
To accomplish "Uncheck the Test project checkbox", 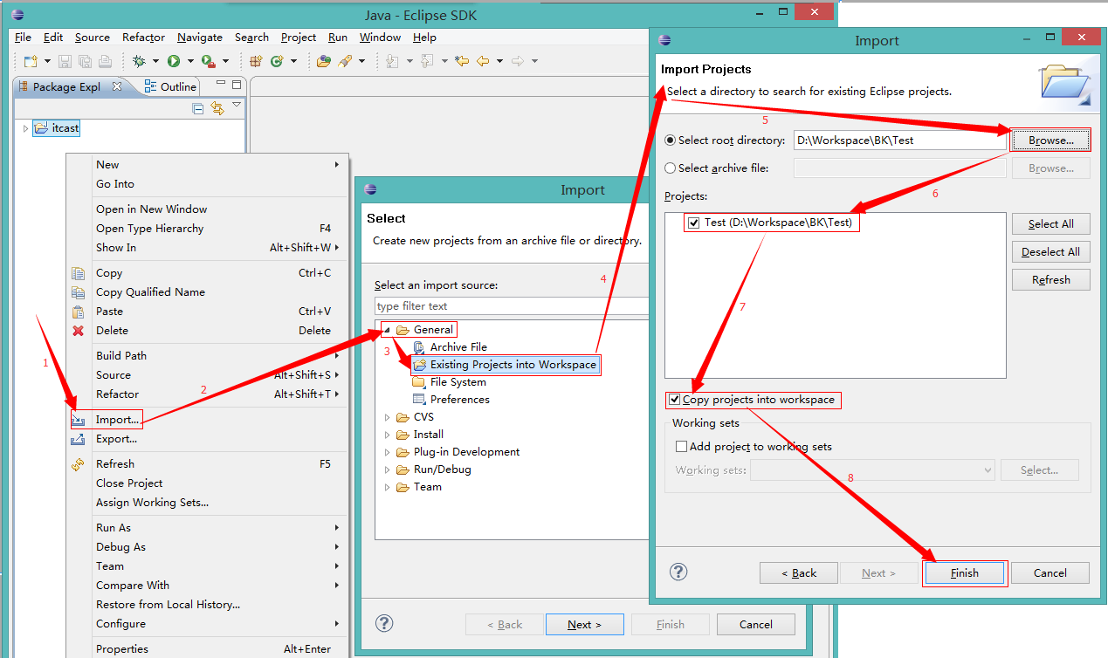I will (693, 223).
